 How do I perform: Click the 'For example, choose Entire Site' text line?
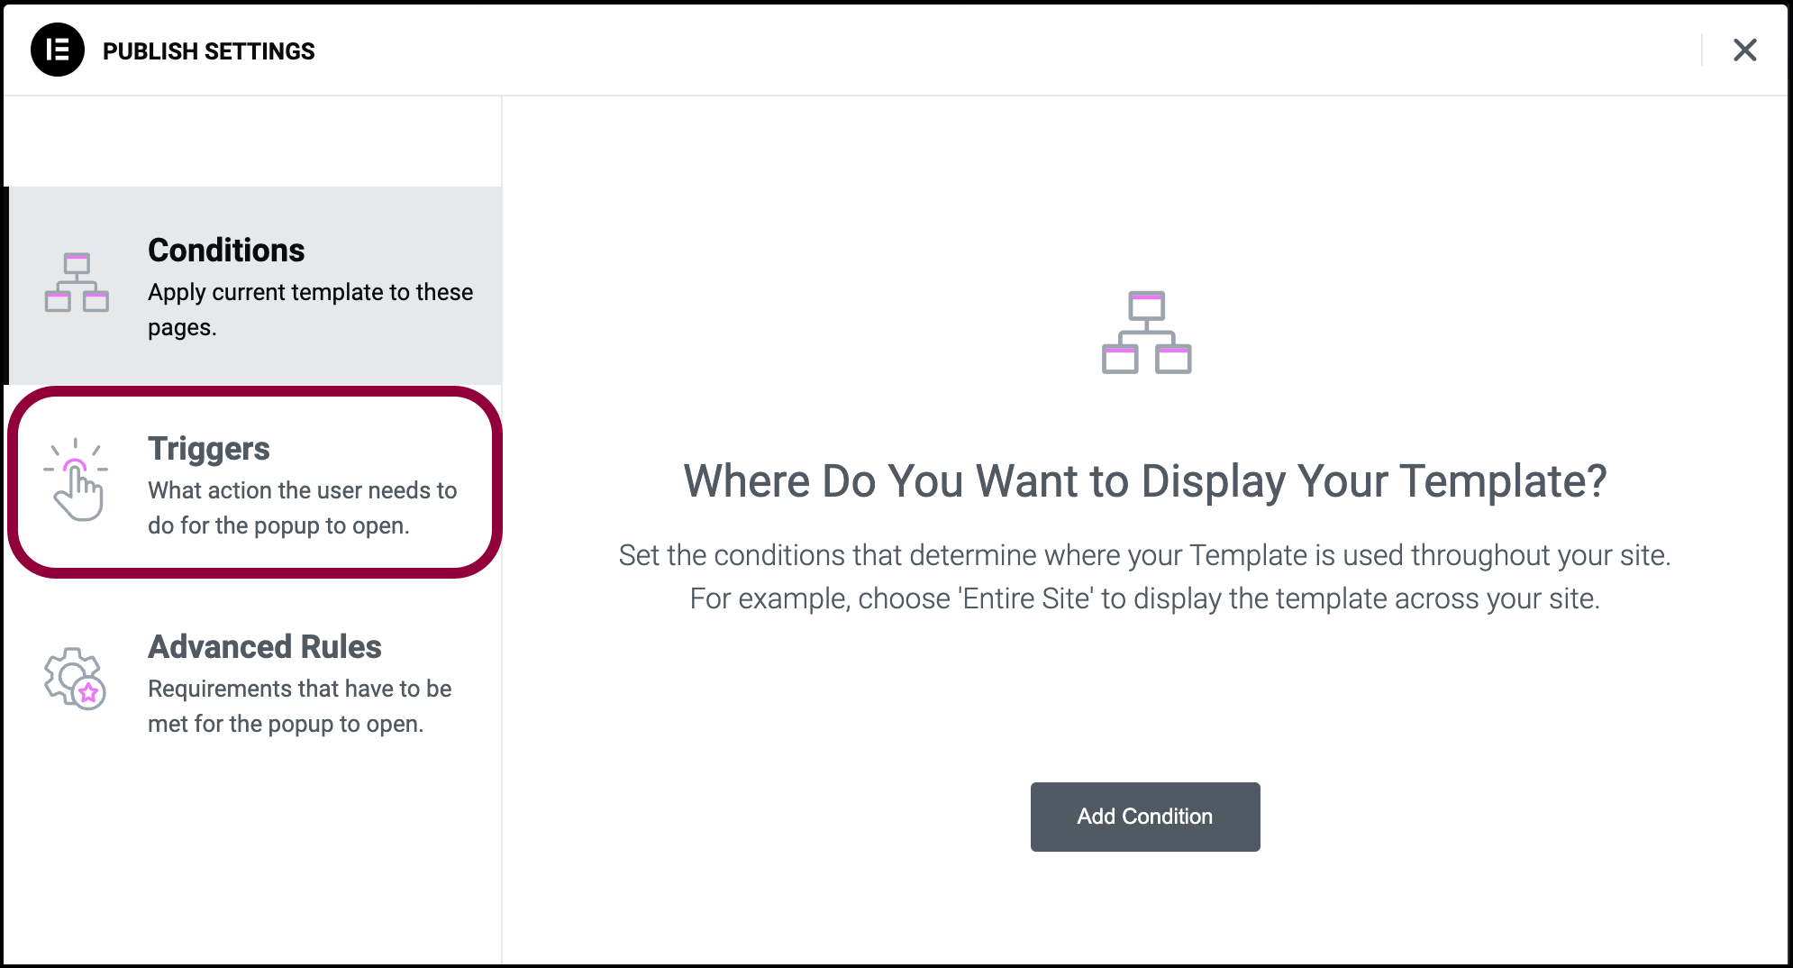1145,598
